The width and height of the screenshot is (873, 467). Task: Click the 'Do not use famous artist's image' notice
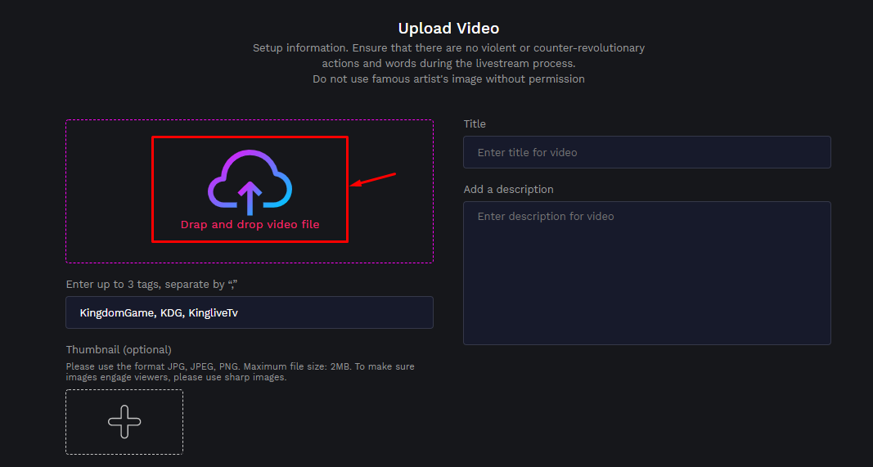[448, 79]
